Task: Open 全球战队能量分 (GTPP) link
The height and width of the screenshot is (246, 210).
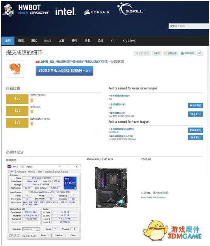Action: [x=121, y=129]
